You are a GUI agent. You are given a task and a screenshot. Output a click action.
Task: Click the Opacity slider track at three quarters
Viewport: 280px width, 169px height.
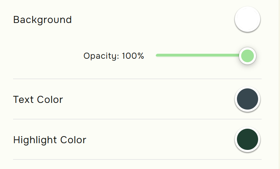[224, 55]
